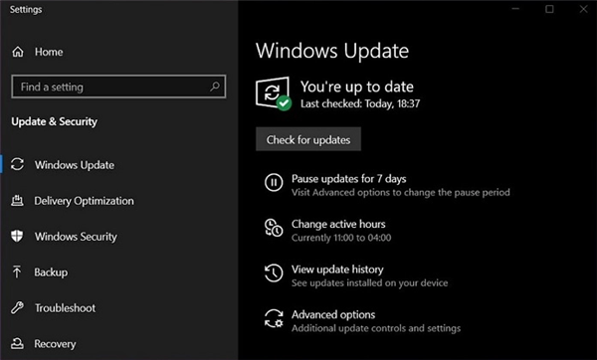Click the update status icon with green check
Viewport: 597px width, 360px height.
[274, 93]
